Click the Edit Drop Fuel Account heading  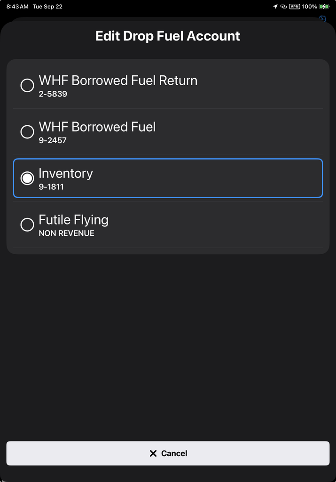click(168, 36)
